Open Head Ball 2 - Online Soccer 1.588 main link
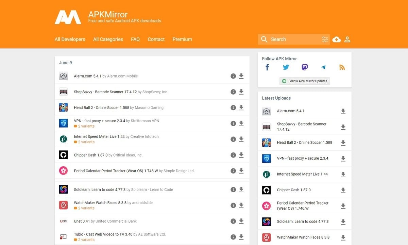 coord(101,108)
